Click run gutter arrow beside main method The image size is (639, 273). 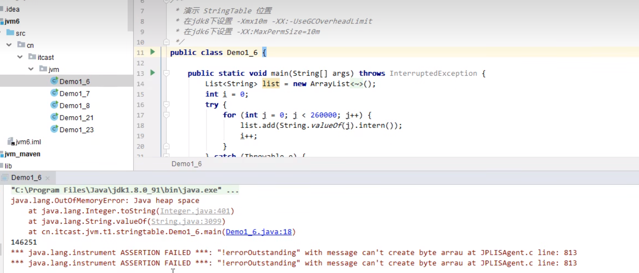pyautogui.click(x=152, y=73)
